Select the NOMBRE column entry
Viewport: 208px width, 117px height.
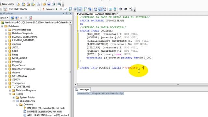click(x=44, y=112)
